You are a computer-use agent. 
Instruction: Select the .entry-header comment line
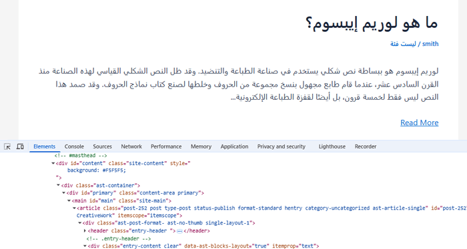point(119,238)
